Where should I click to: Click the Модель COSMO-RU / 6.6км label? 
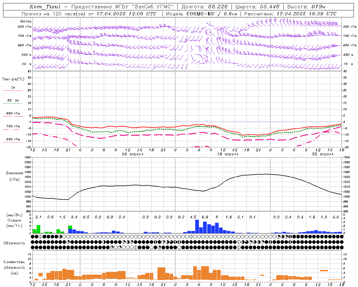click(202, 14)
